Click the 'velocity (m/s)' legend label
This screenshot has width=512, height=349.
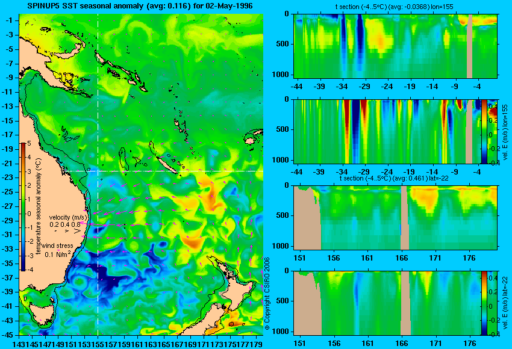click(x=68, y=217)
